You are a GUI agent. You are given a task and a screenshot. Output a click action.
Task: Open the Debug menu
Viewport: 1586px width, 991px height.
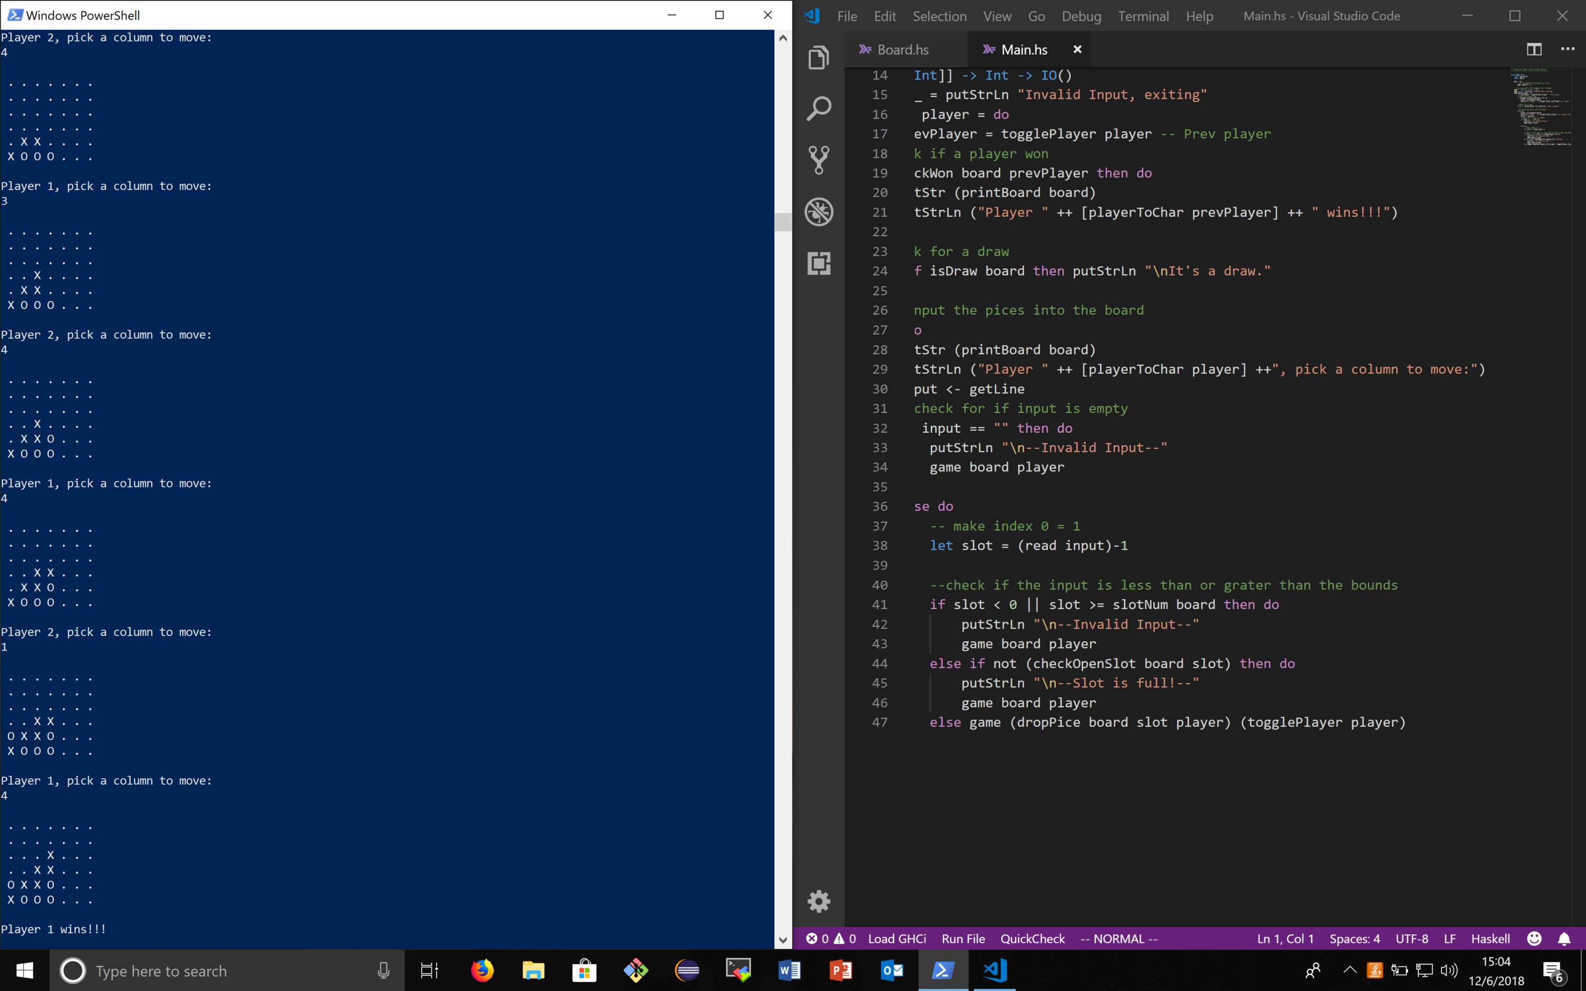[x=1081, y=16]
